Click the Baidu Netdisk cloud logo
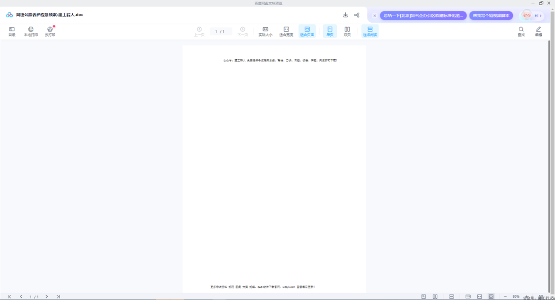 coord(9,15)
